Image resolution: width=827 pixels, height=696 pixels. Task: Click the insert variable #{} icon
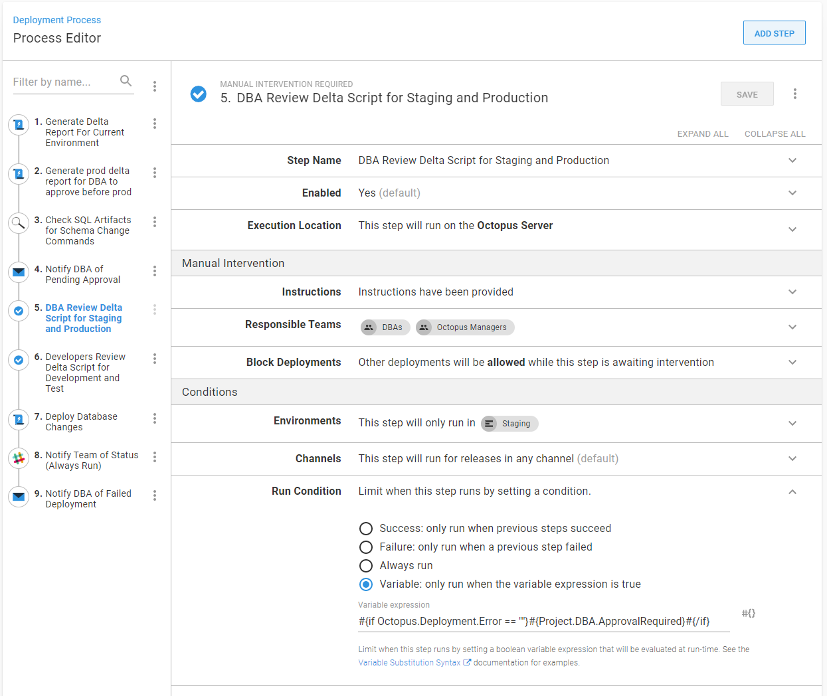point(748,613)
